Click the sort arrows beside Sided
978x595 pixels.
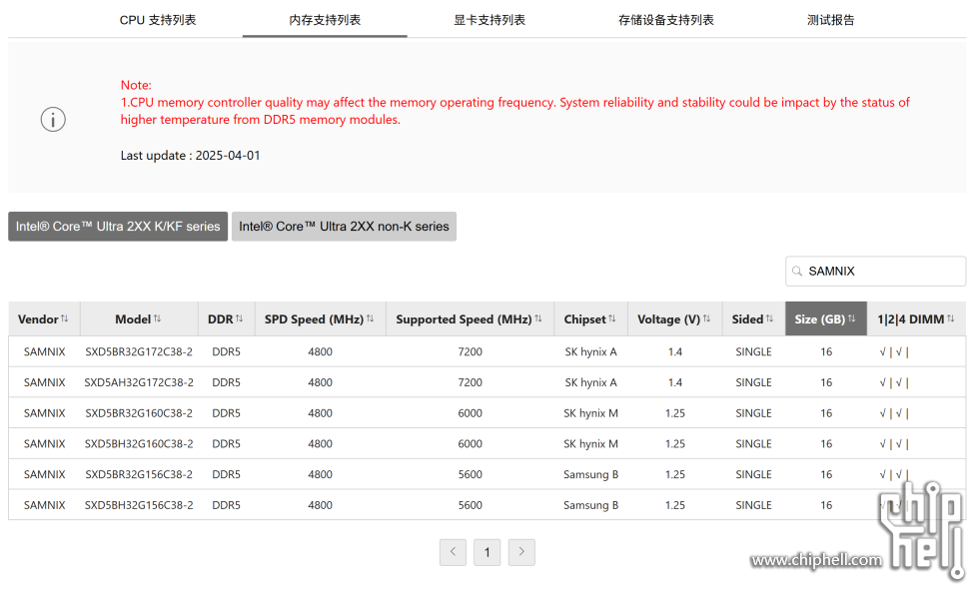tap(769, 318)
